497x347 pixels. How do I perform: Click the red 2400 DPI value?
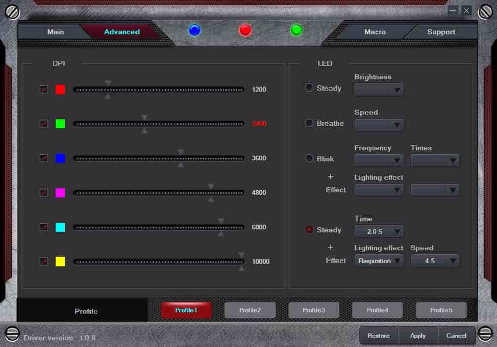pyautogui.click(x=259, y=124)
